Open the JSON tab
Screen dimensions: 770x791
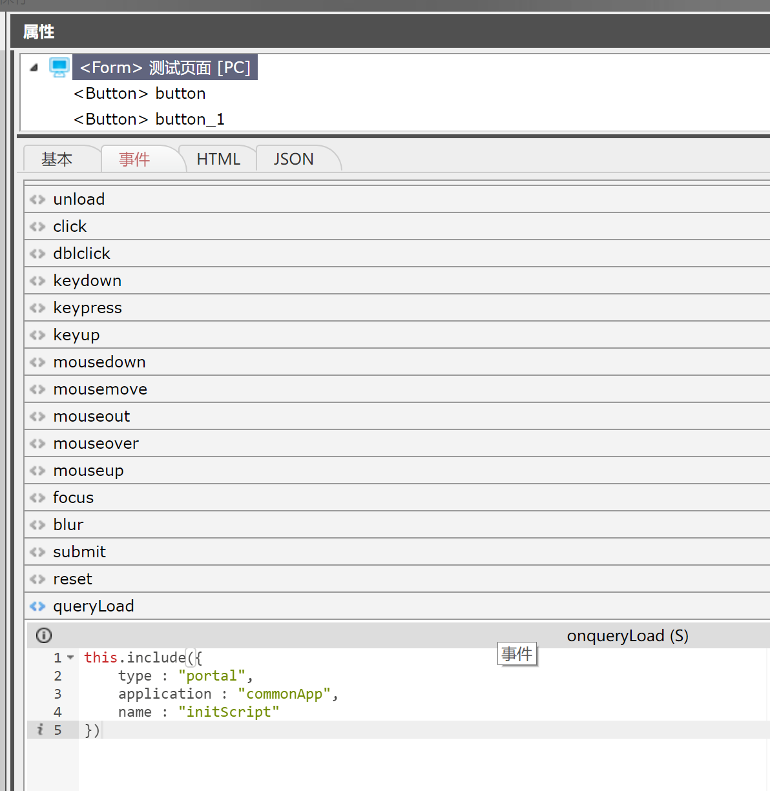click(x=293, y=159)
